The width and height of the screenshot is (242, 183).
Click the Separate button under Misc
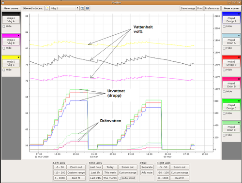click(147, 167)
